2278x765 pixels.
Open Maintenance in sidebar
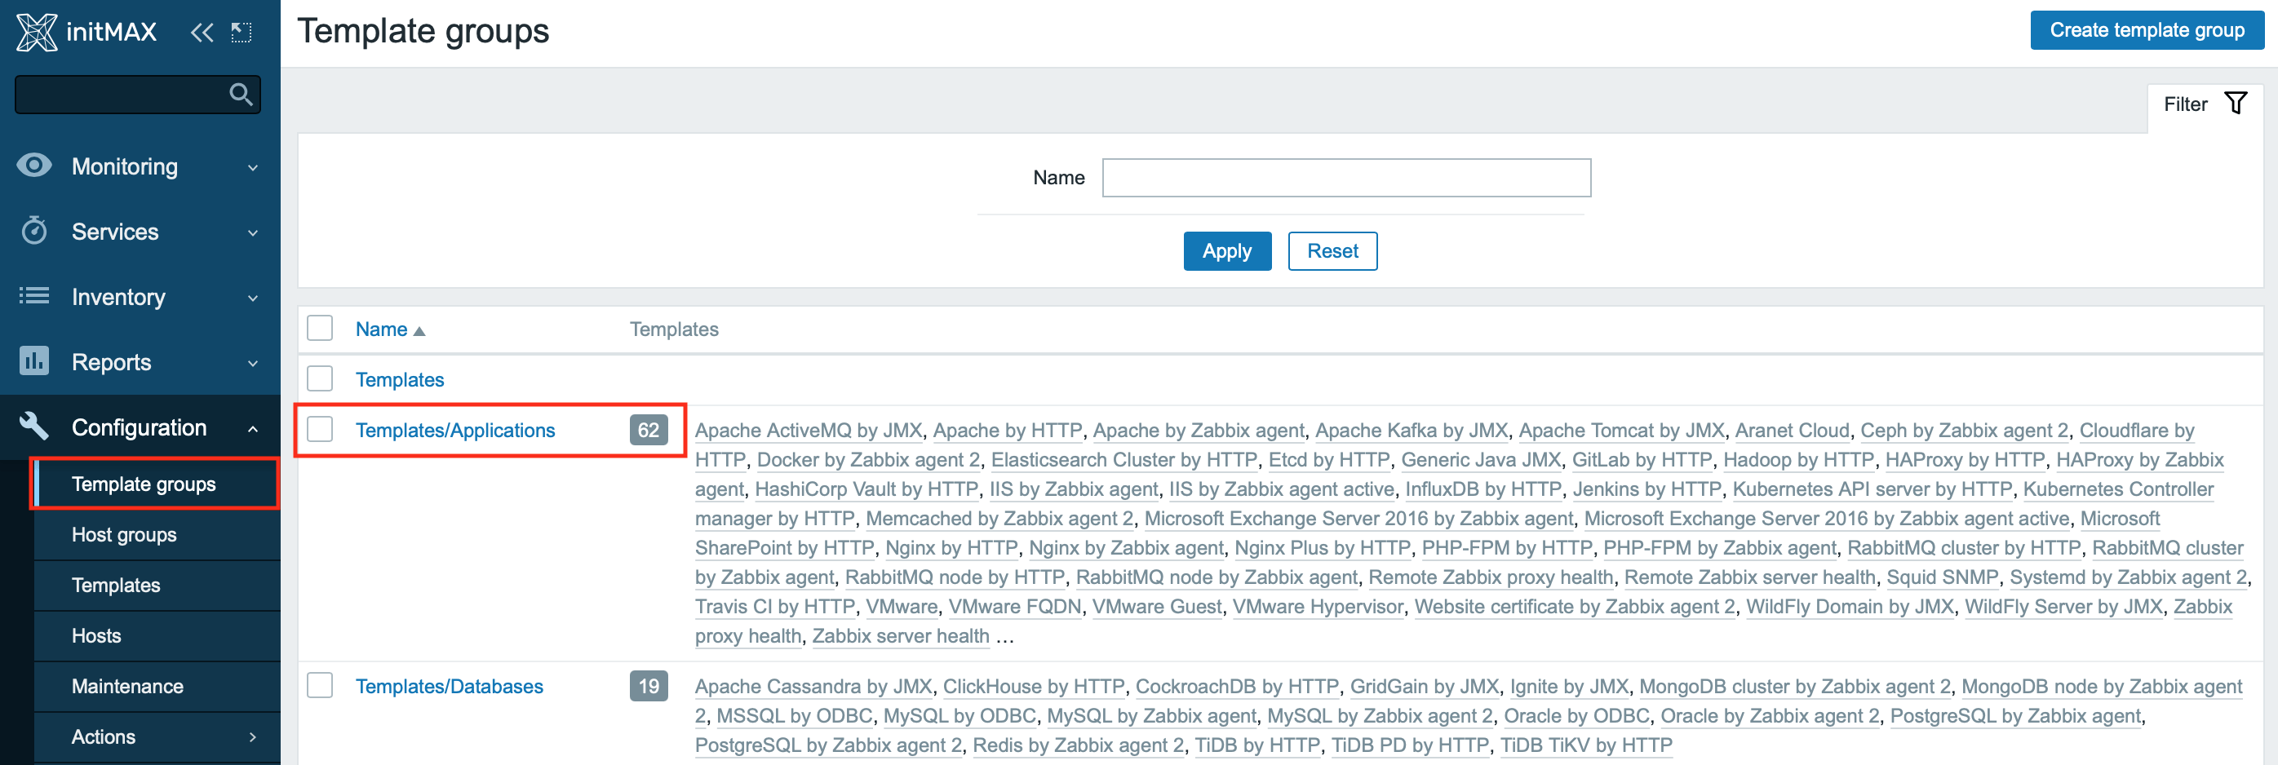tap(156, 685)
